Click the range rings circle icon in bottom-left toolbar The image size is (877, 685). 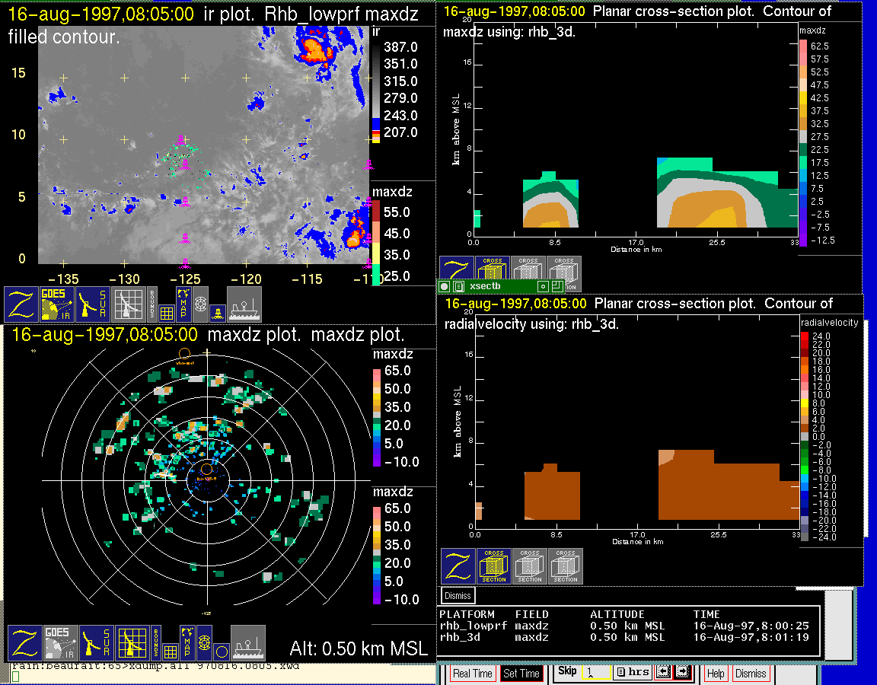(220, 651)
